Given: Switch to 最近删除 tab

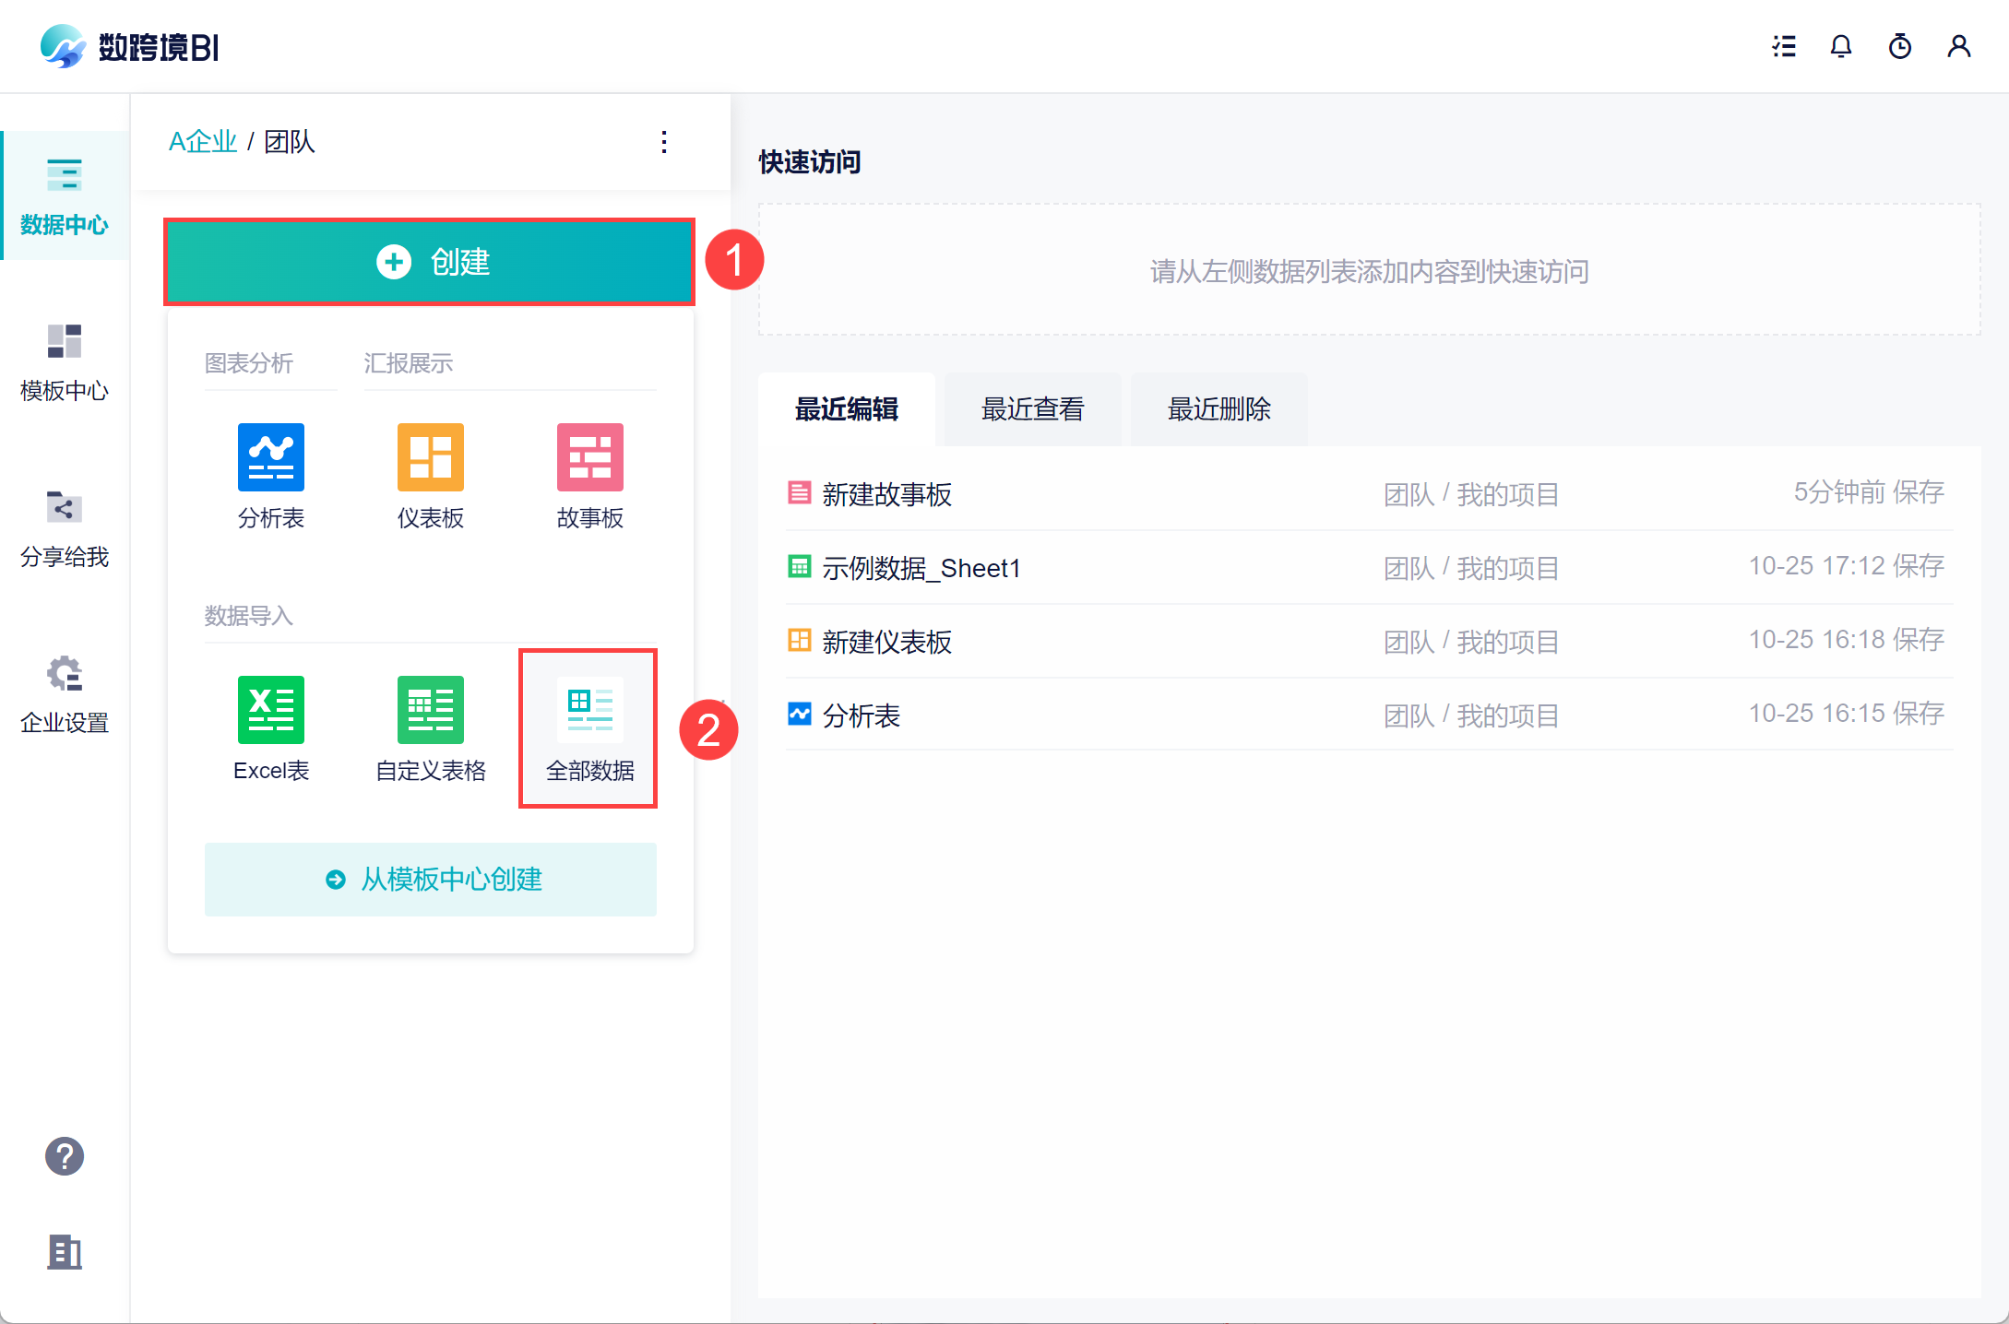Looking at the screenshot, I should 1218,409.
